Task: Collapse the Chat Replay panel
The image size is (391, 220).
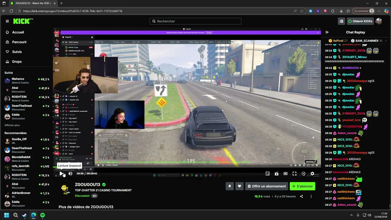Action: [x=327, y=32]
